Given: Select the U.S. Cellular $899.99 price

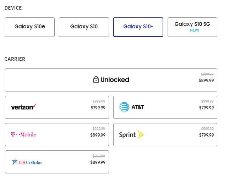Looking at the screenshot, I should [x=98, y=162].
